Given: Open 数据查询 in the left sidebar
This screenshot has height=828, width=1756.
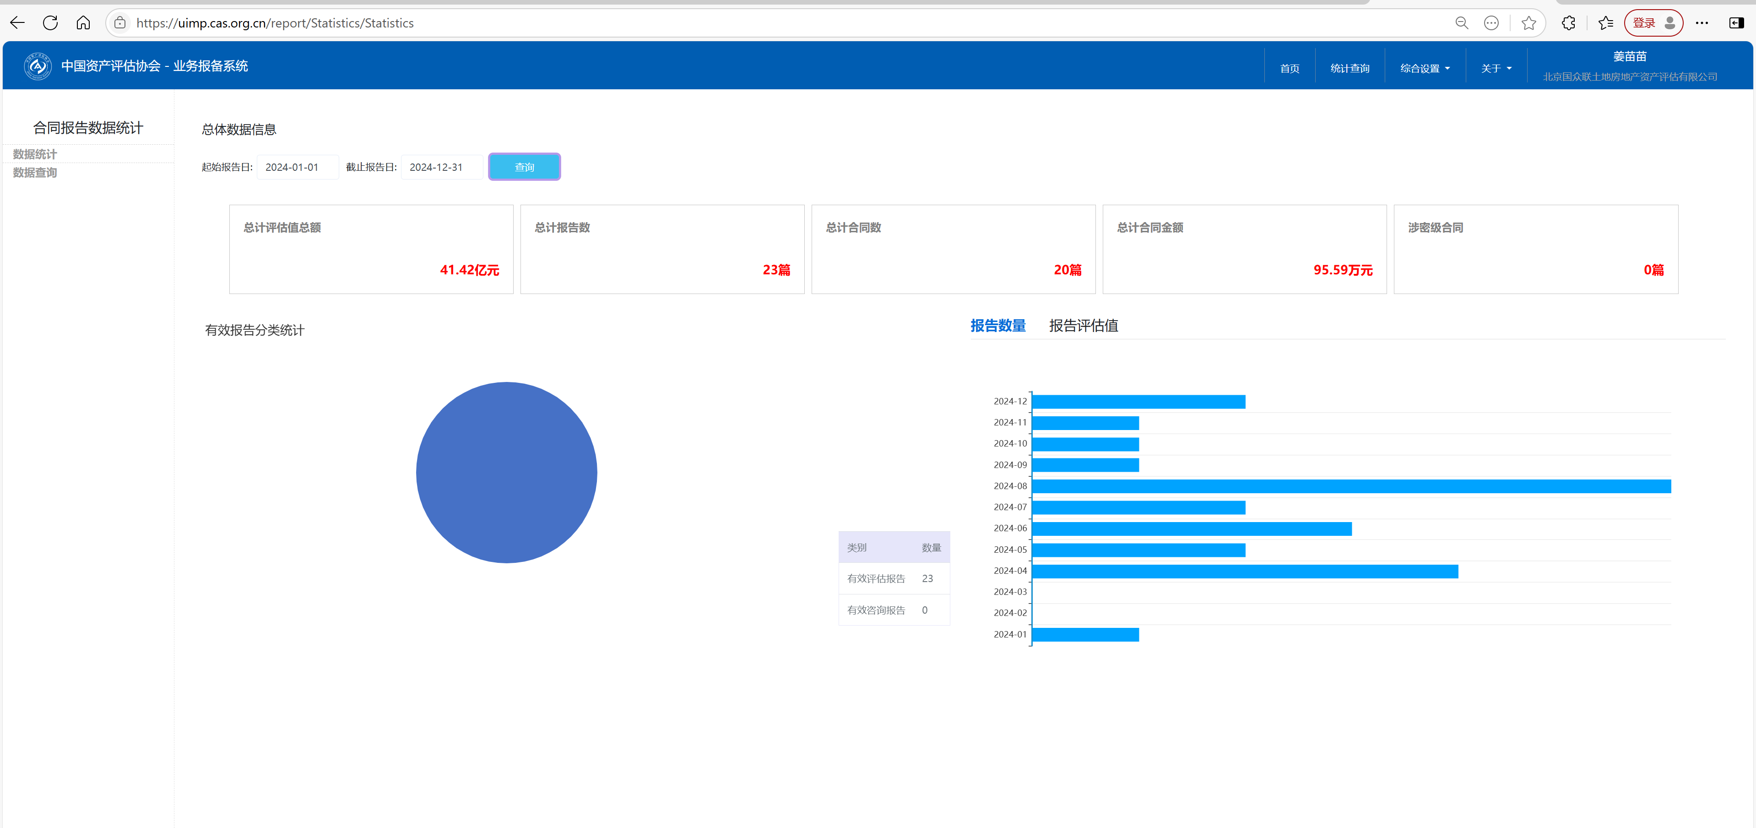Looking at the screenshot, I should pyautogui.click(x=35, y=173).
